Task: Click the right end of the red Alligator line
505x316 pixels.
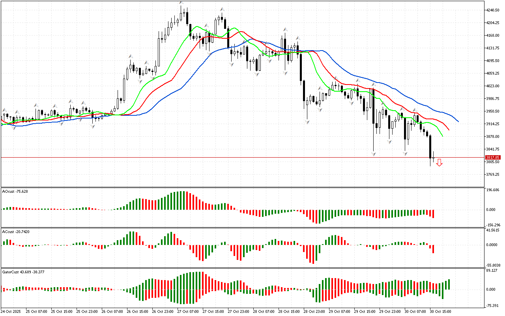Action: 449,129
